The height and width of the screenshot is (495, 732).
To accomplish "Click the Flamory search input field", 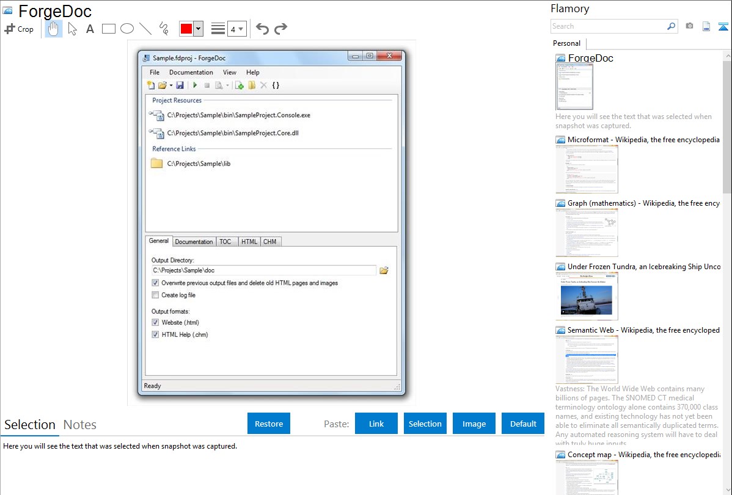I will 609,26.
